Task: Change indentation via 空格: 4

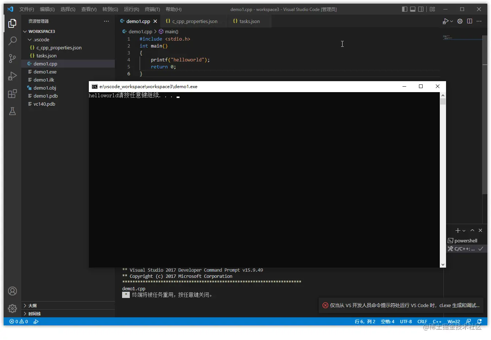Action: tap(388, 321)
